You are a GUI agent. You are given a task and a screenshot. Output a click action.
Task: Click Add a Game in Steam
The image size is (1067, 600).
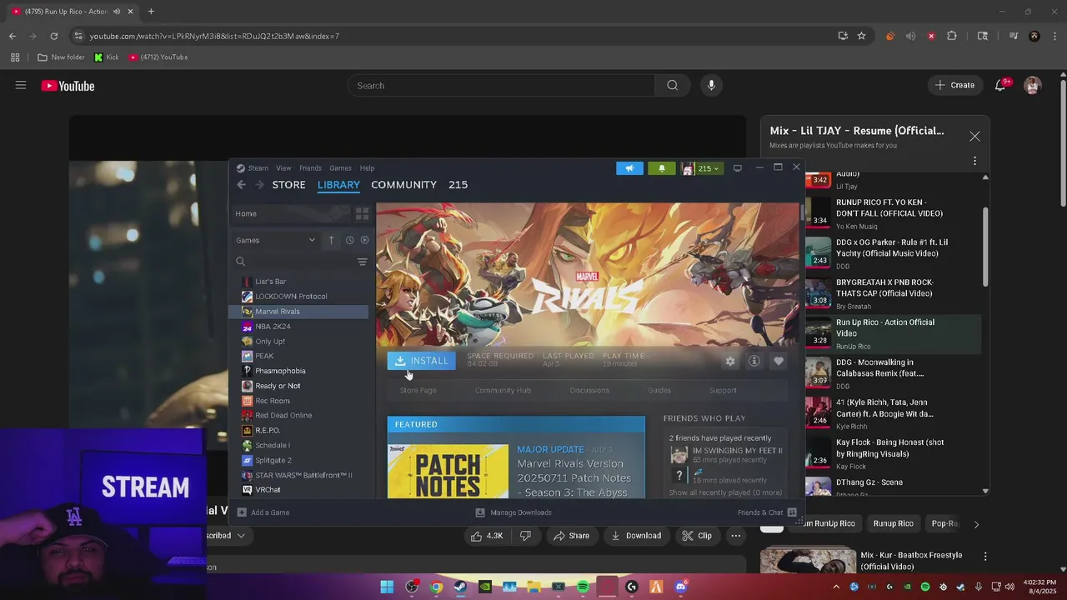[263, 512]
